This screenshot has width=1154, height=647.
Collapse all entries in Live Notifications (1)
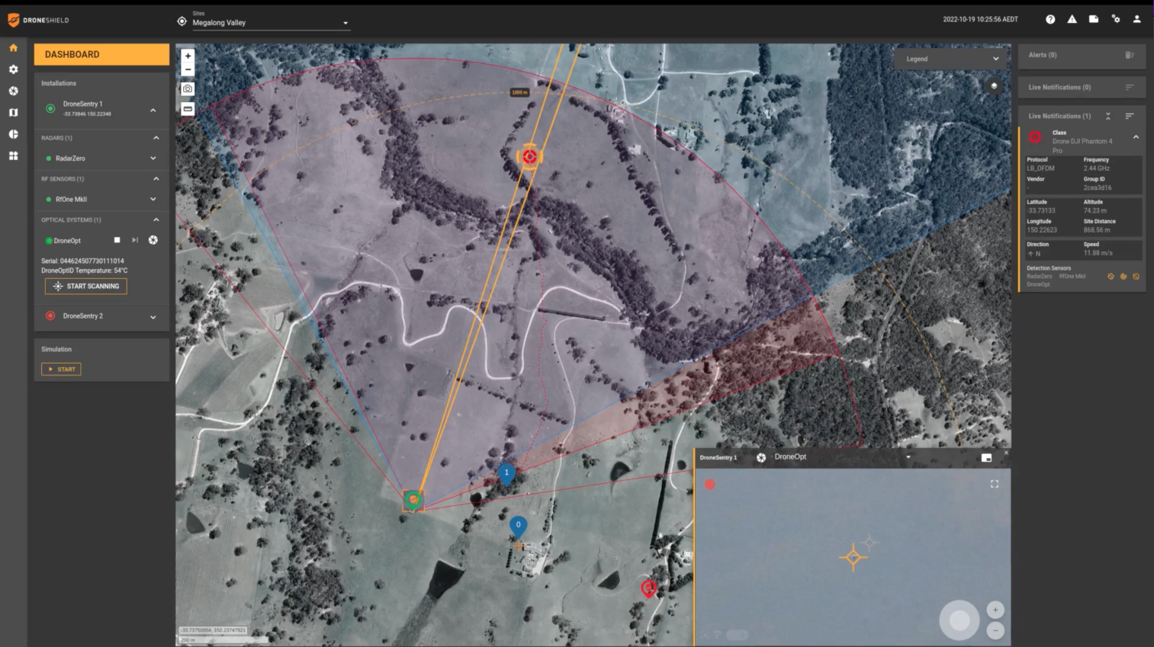tap(1108, 116)
